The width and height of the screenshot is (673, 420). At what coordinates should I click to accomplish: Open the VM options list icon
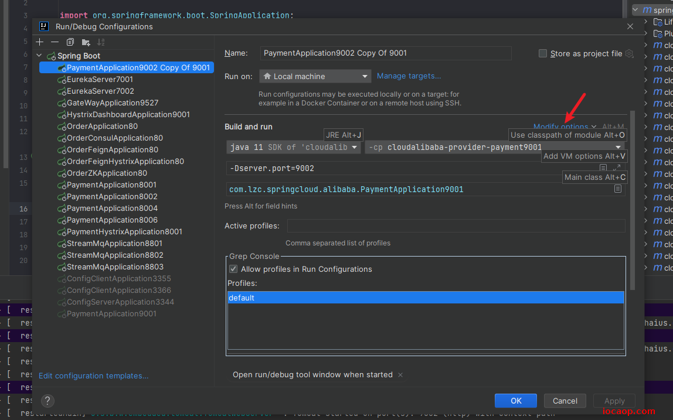pos(603,168)
